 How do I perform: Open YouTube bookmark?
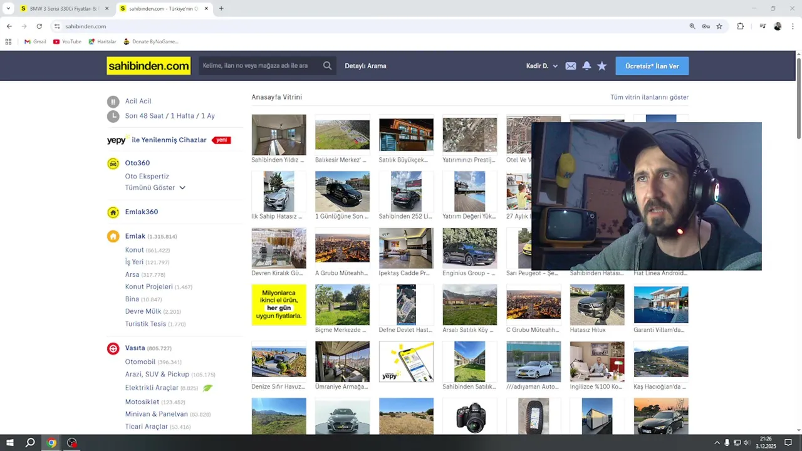[x=67, y=41]
